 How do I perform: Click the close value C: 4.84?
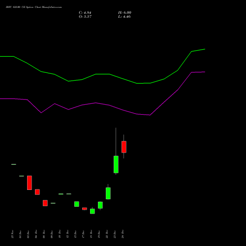pos(85,13)
